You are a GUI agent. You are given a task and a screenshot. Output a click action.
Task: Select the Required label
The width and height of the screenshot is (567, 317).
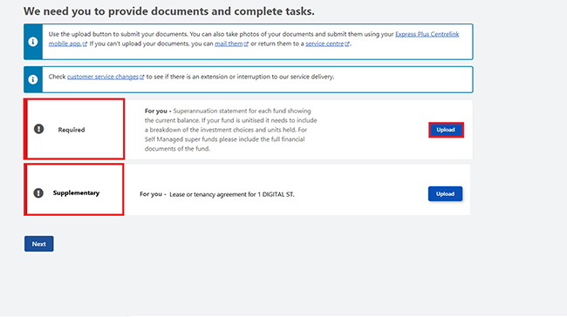click(x=72, y=130)
